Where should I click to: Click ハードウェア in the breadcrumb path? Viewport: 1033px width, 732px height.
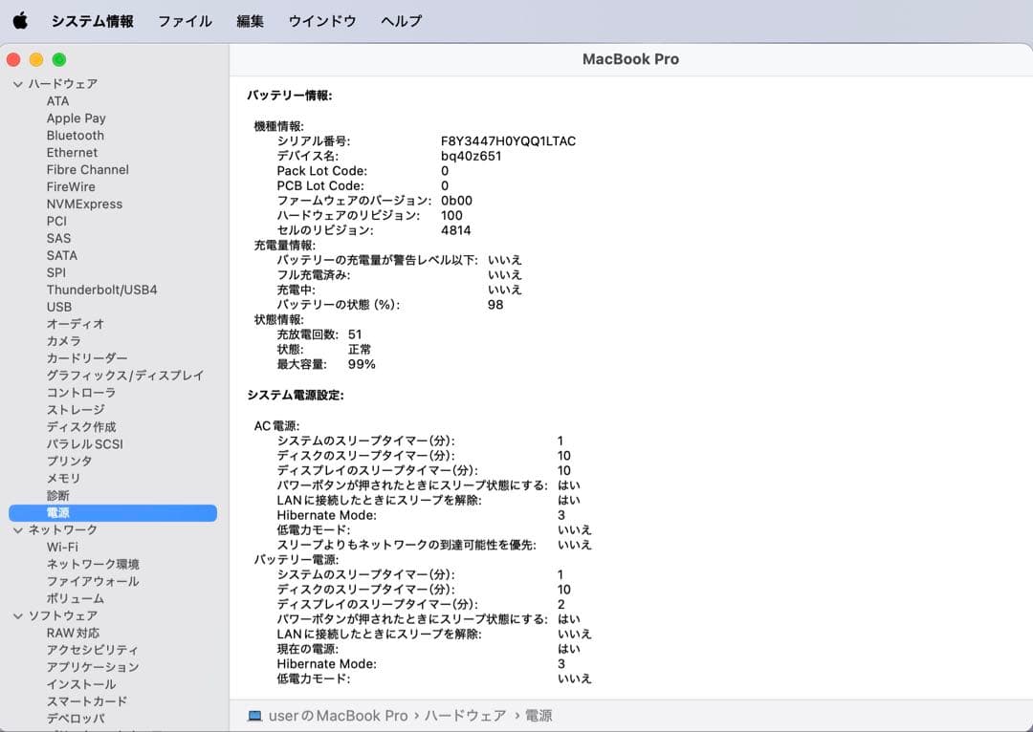coord(465,716)
